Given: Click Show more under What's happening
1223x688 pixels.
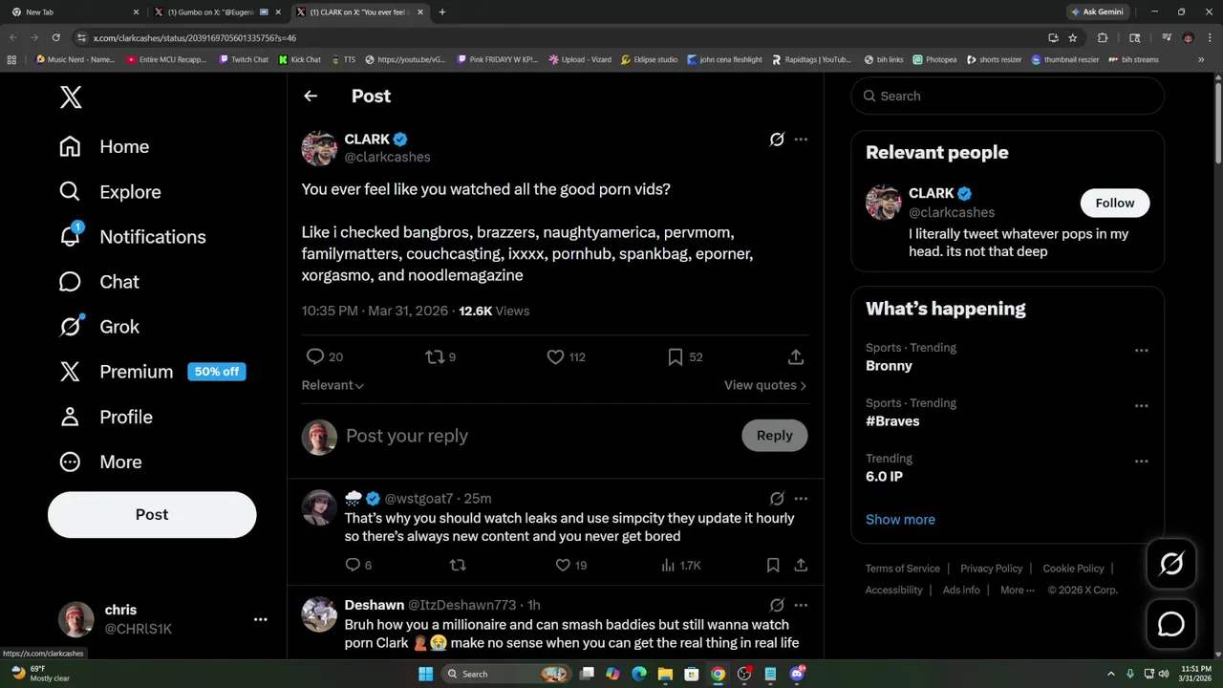Looking at the screenshot, I should pos(900,520).
